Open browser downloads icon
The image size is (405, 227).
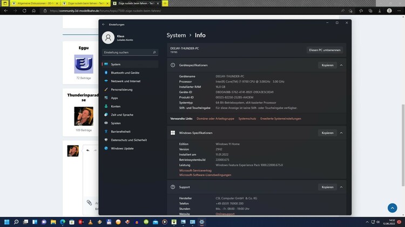point(380,11)
